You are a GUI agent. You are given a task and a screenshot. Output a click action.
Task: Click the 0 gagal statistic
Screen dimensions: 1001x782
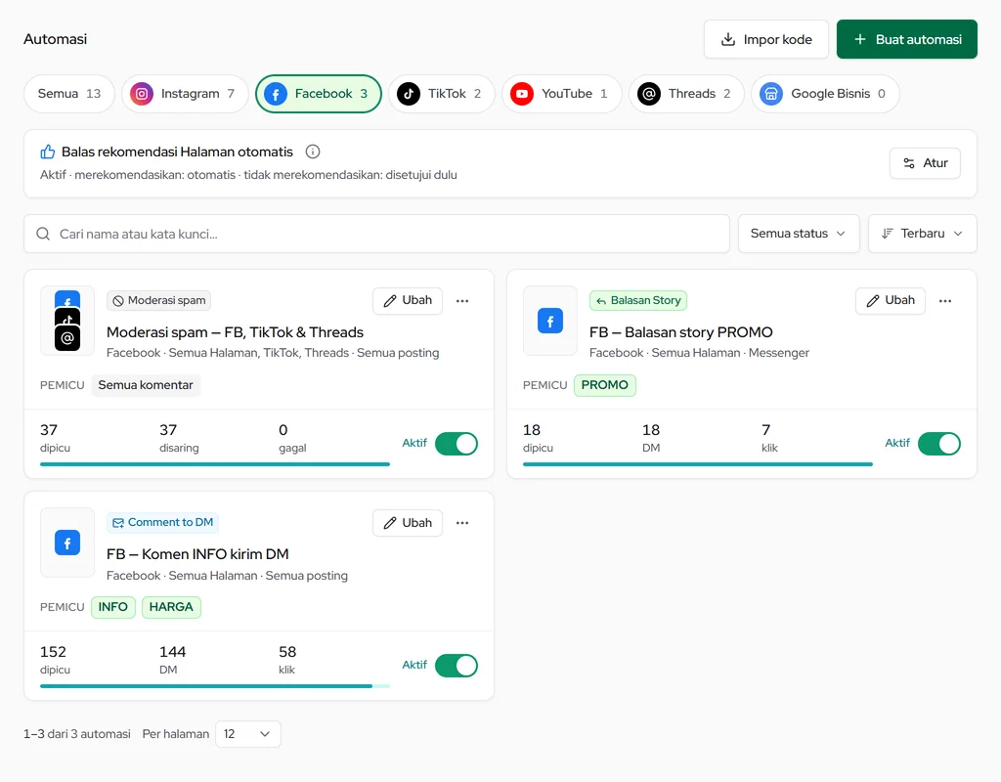click(292, 438)
